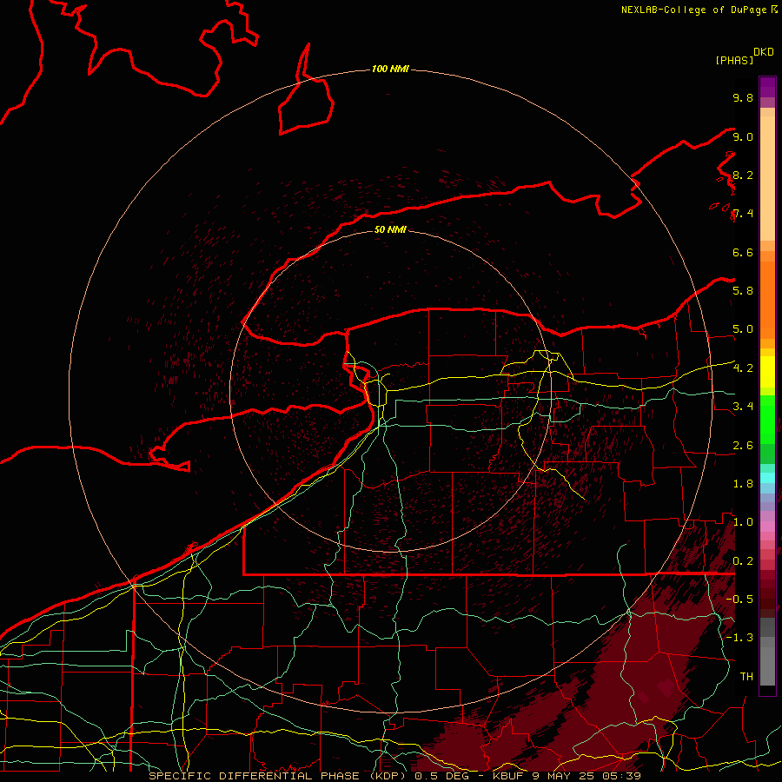Click the -1.3 value on the color scale
782x782 pixels.
coord(739,638)
